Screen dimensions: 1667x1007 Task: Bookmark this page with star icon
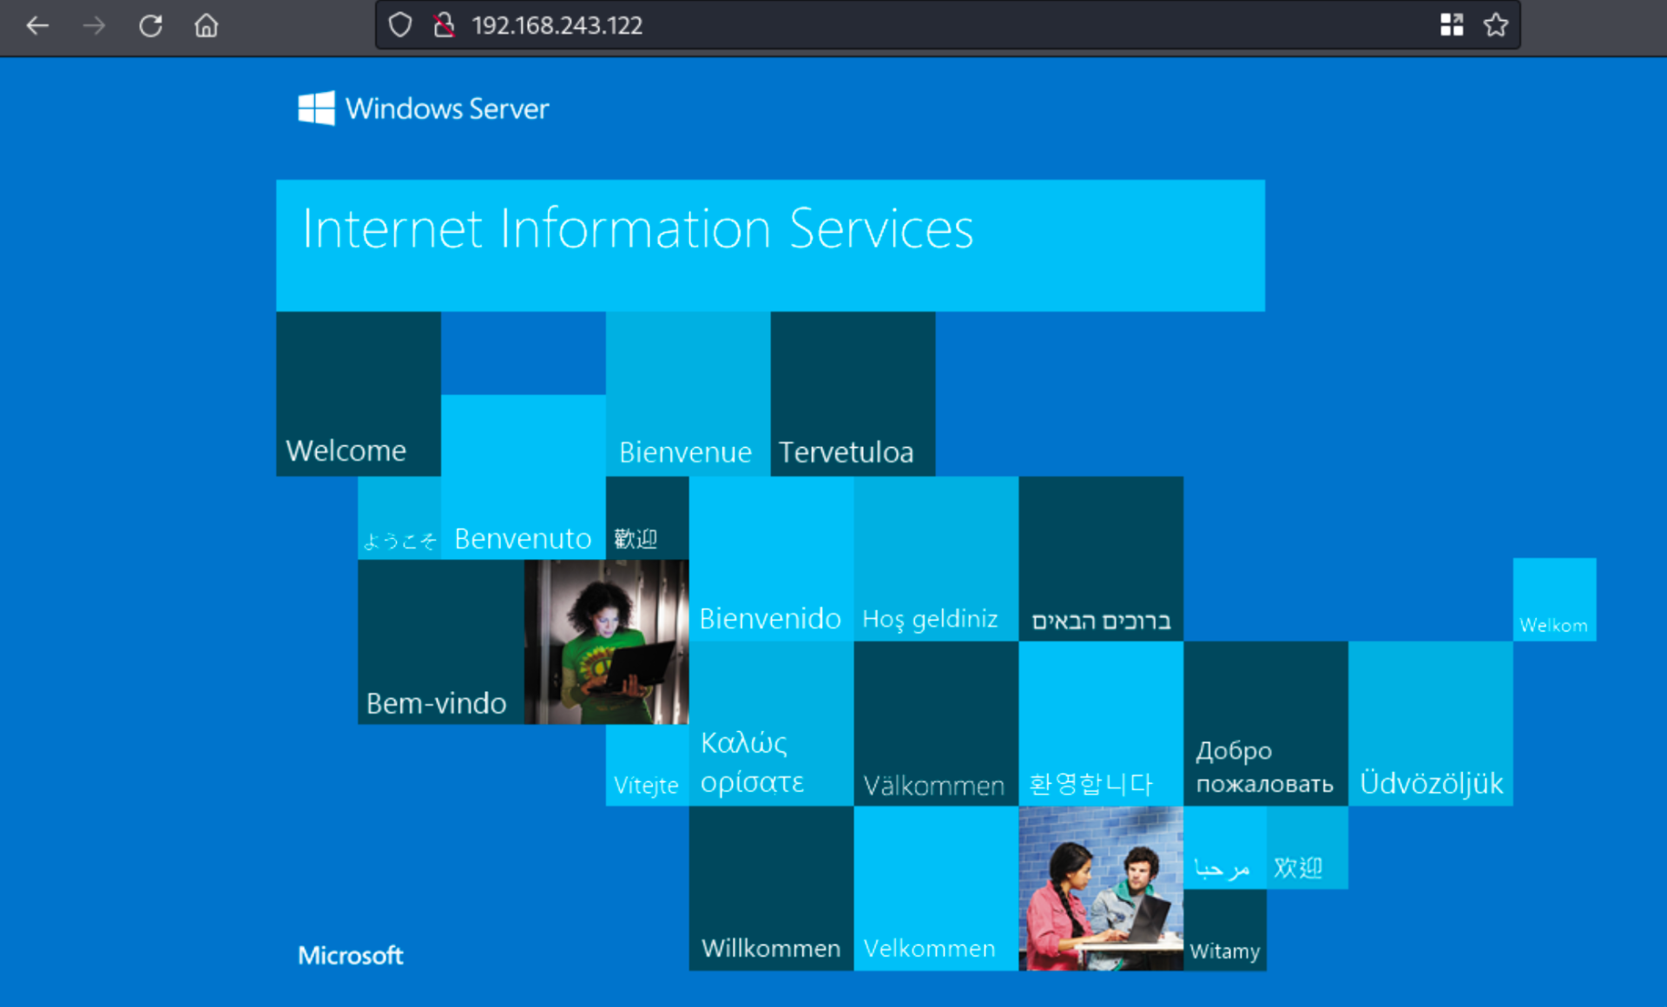pos(1495,25)
